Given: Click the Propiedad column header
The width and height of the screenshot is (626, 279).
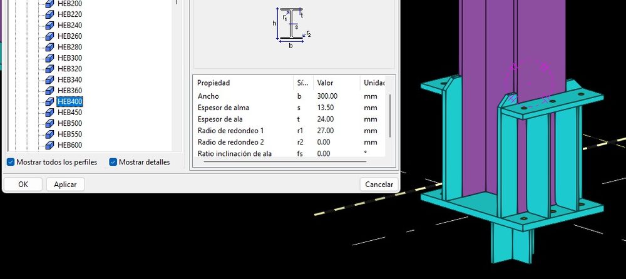Looking at the screenshot, I should point(244,83).
